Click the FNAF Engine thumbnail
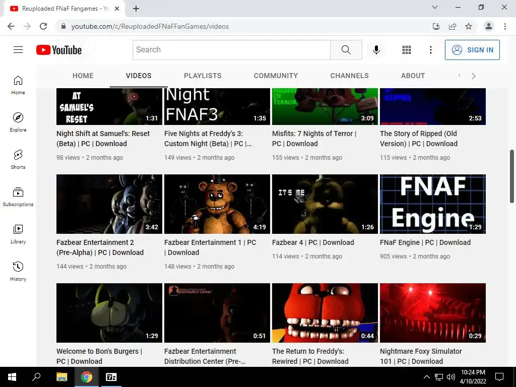Screen dimensions: 516x387 [433, 204]
